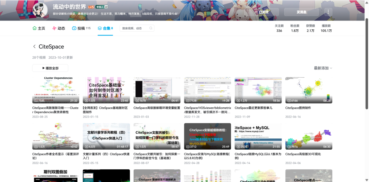This screenshot has height=182, width=369.
Task: Click the search videos input field
Action: 137,28
